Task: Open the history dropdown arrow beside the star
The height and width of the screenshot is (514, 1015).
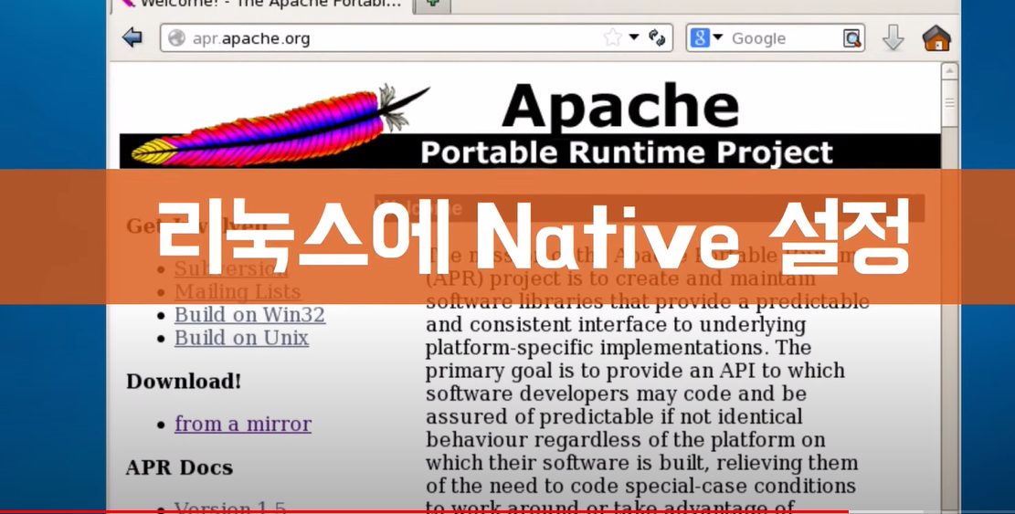Action: 634,37
